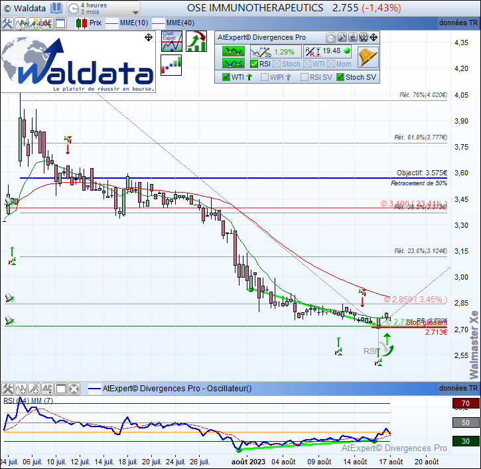Click the Retracement de 50% label

[419, 183]
